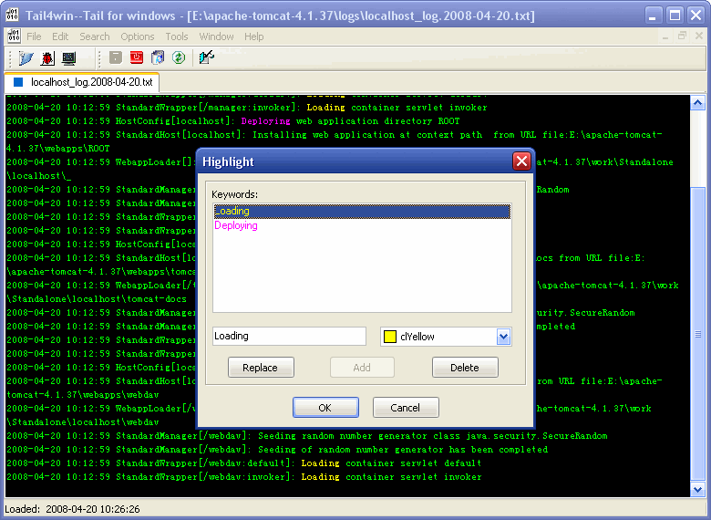Click the 'Seeding of random number generator' log line
Screen dimensions: 711x520
(277, 450)
